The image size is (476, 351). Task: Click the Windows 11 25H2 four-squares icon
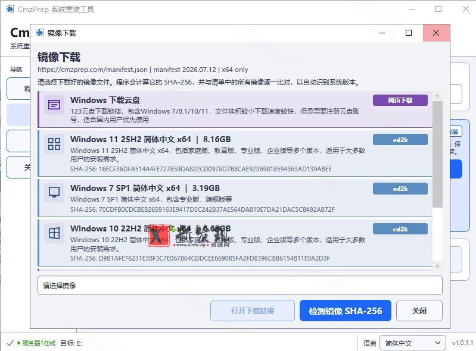[54, 144]
